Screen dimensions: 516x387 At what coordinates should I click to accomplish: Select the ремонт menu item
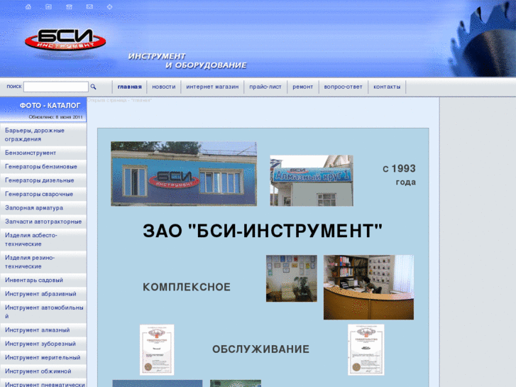[303, 87]
